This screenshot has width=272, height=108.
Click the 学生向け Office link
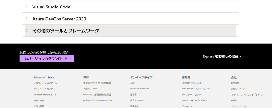click(x=90, y=89)
